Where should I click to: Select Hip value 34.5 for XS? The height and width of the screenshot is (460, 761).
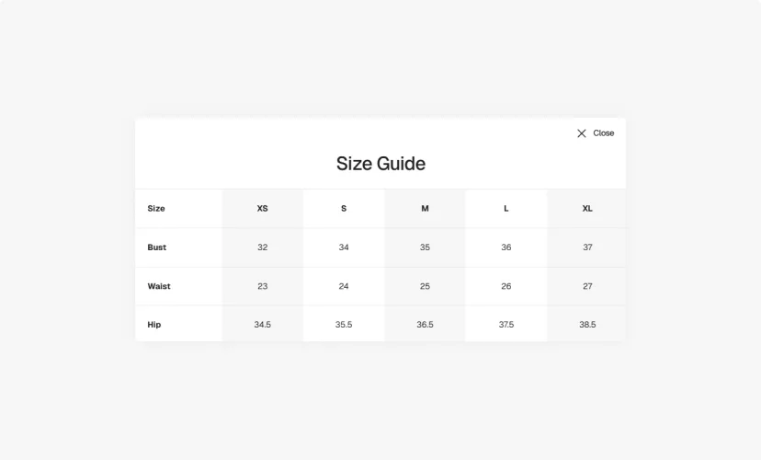(263, 325)
